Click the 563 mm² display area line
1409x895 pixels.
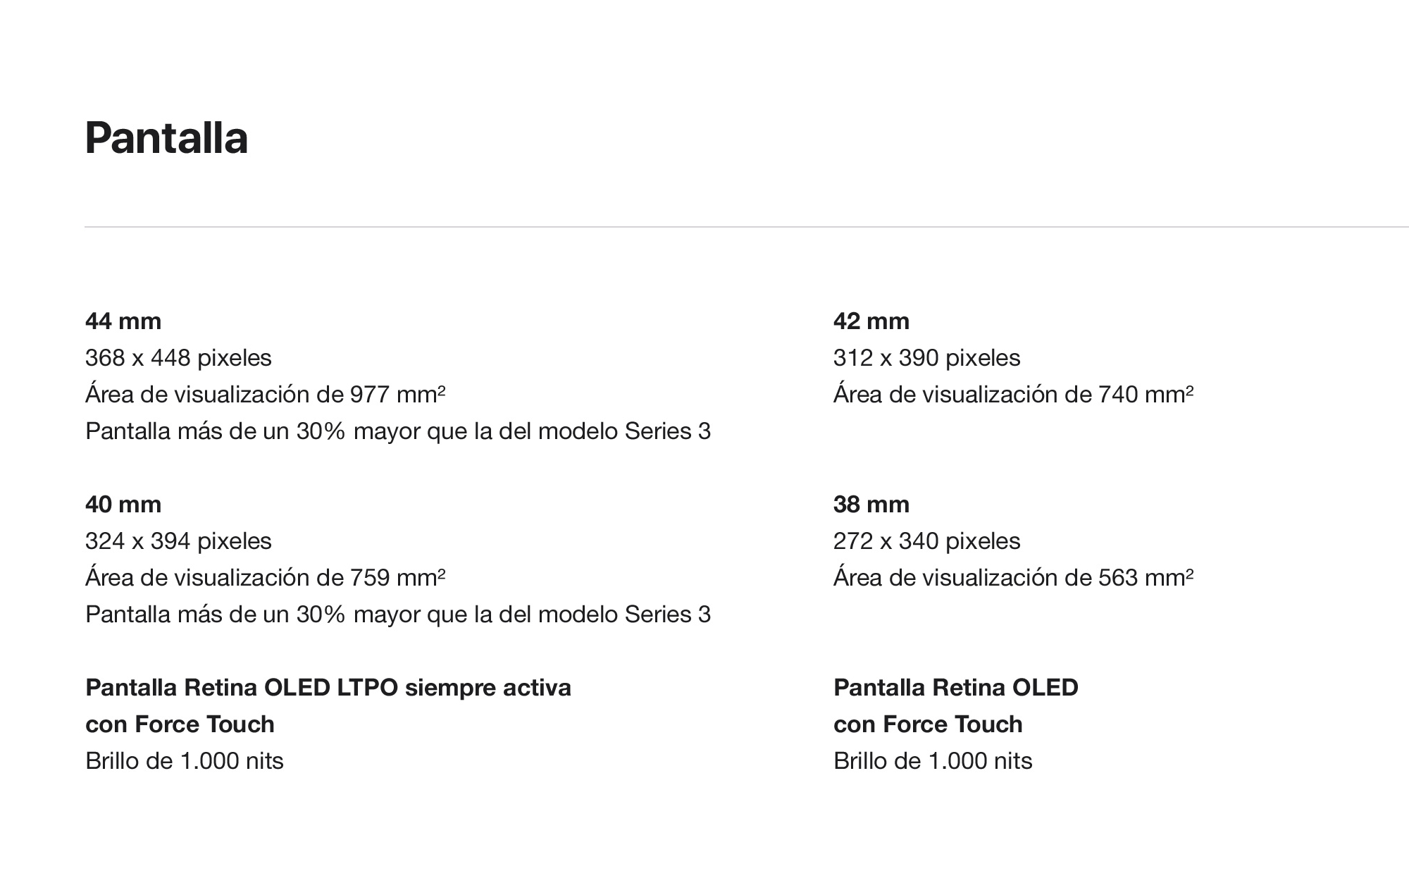(1013, 578)
